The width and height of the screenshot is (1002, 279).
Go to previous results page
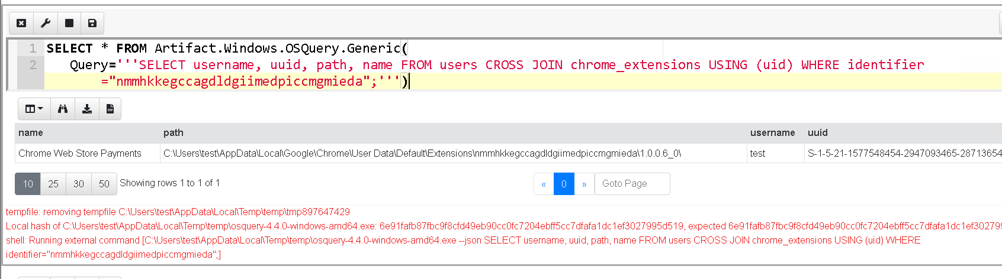544,184
